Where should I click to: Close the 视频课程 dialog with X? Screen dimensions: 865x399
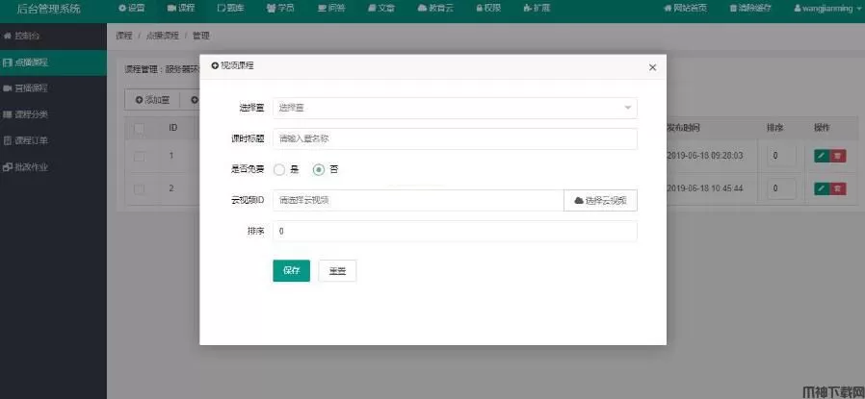(x=652, y=67)
